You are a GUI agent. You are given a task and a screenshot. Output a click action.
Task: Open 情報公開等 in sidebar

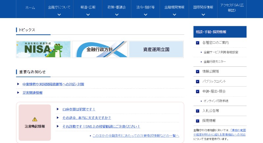[x=211, y=71]
